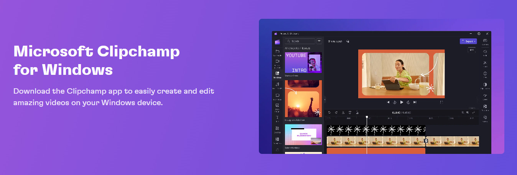Open the Your media sidebar panel
The height and width of the screenshot is (175, 517).
[x=277, y=53]
